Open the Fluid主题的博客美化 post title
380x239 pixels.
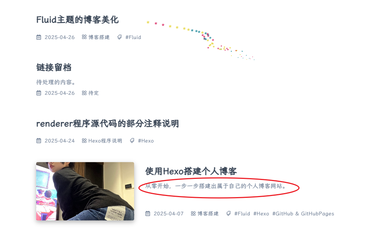point(77,20)
